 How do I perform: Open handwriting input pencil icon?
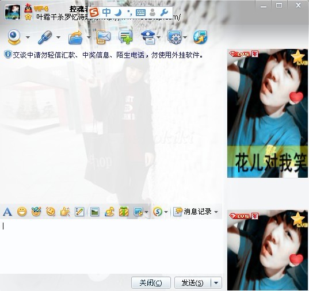(79, 212)
